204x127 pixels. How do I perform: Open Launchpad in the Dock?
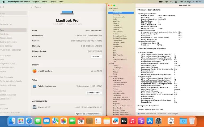coord(21,121)
